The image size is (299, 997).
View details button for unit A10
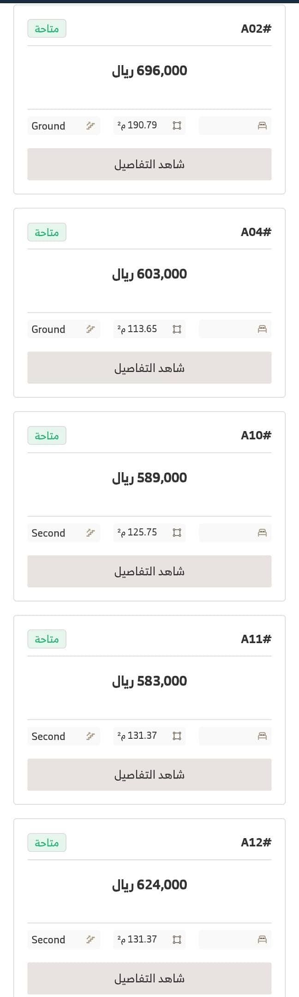[149, 571]
